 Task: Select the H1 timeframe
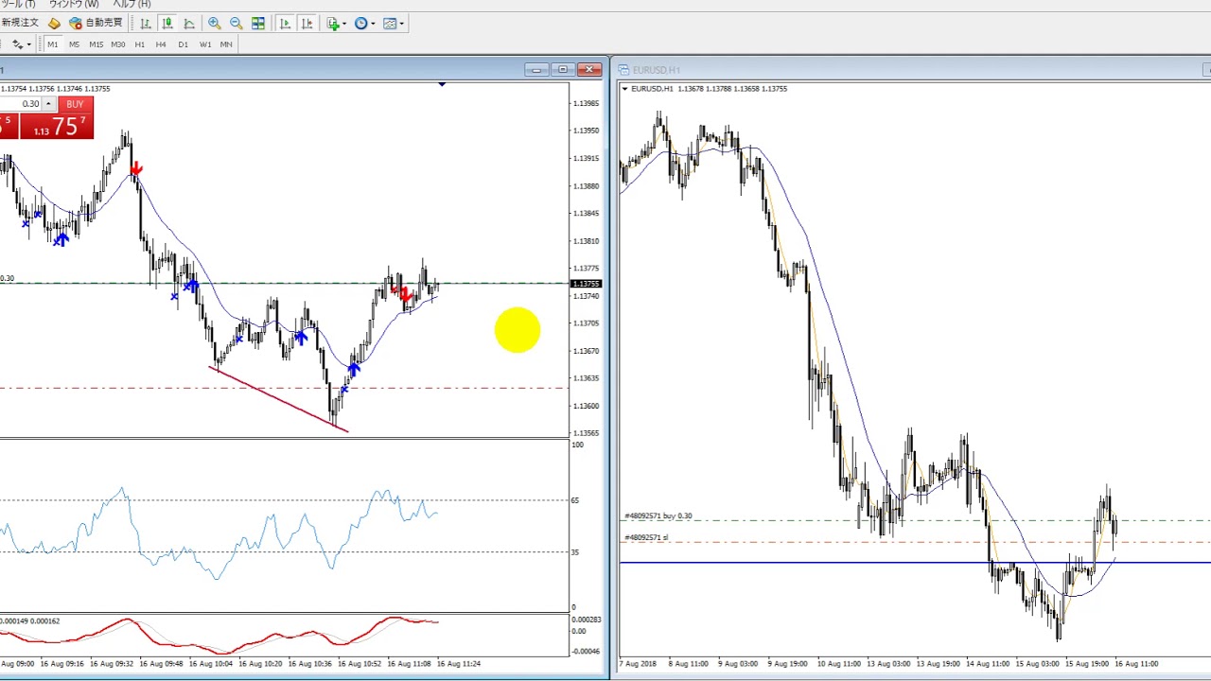coord(139,44)
